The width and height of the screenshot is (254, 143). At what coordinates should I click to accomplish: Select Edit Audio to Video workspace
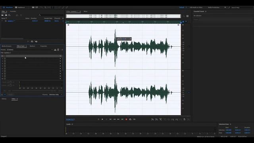tap(196, 8)
